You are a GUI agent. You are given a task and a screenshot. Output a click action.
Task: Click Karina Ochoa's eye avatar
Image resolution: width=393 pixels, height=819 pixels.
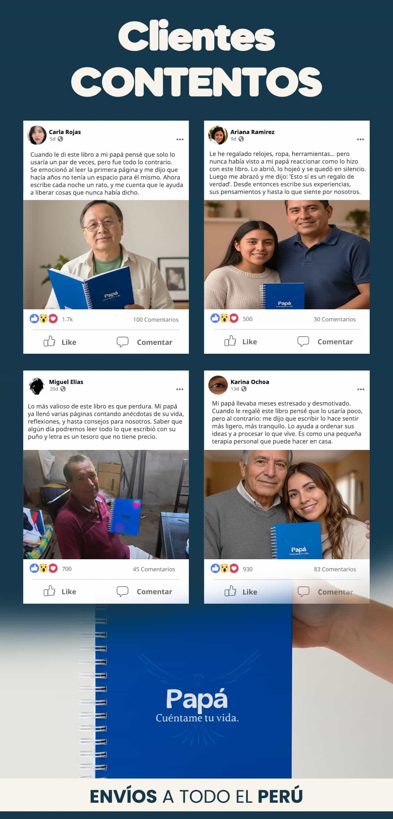(x=218, y=385)
